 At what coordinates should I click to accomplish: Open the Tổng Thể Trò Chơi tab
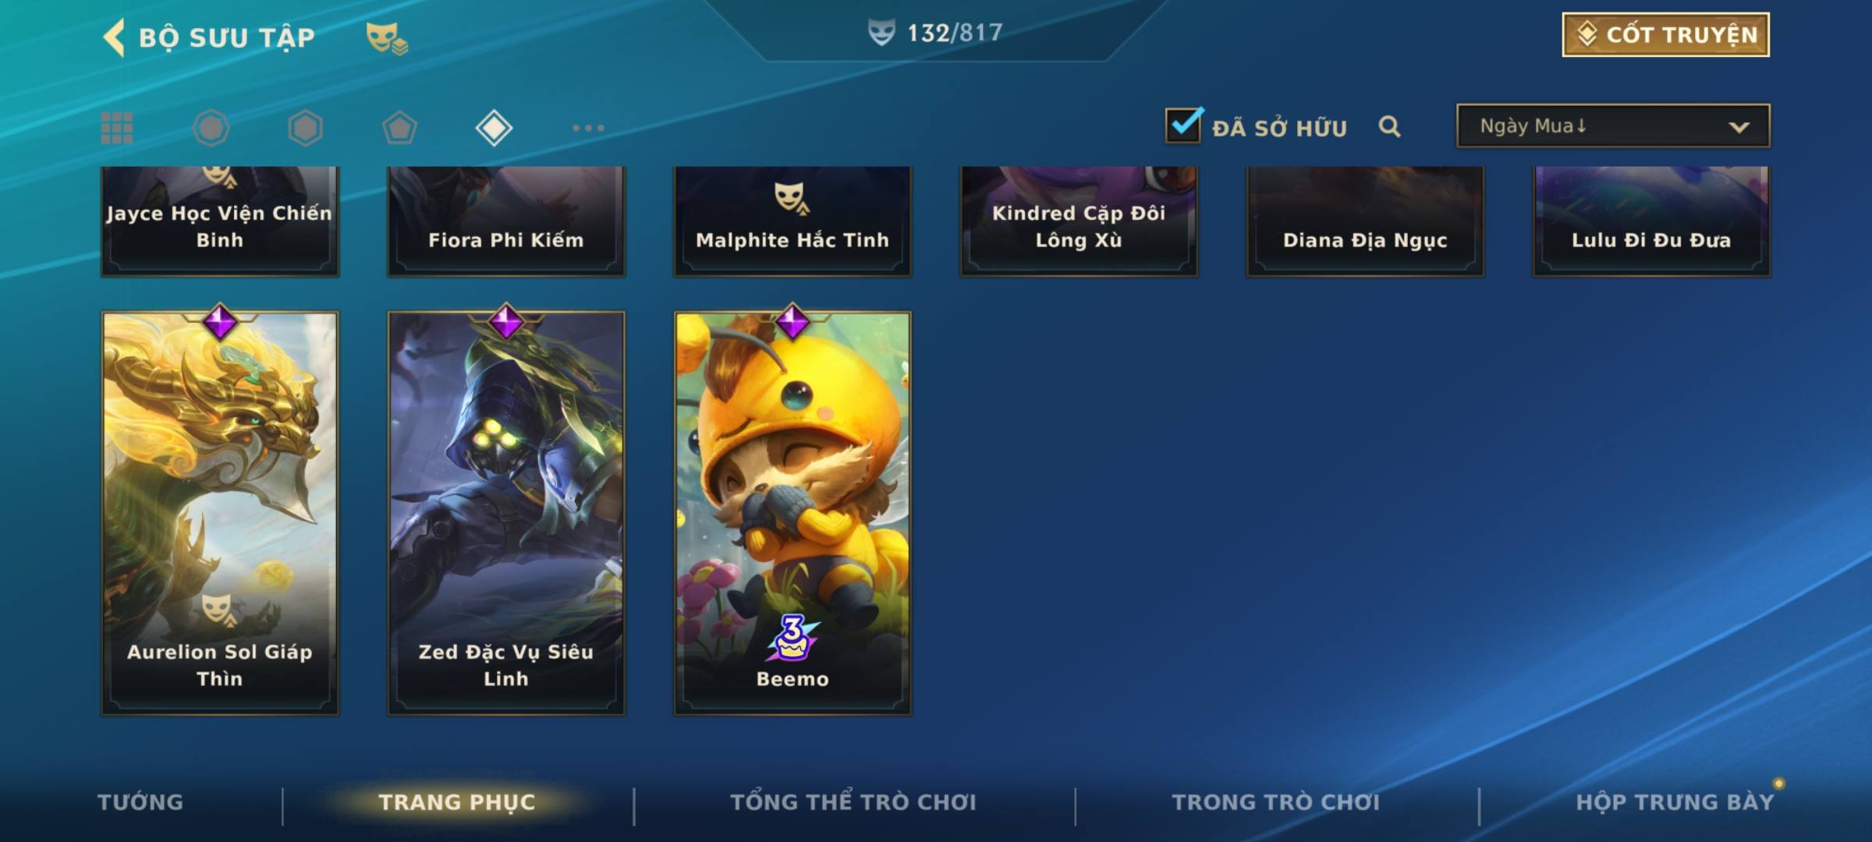(x=853, y=801)
